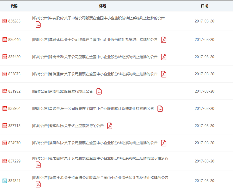Open PDF icon for 博信通信 announcement

pos(164,74)
